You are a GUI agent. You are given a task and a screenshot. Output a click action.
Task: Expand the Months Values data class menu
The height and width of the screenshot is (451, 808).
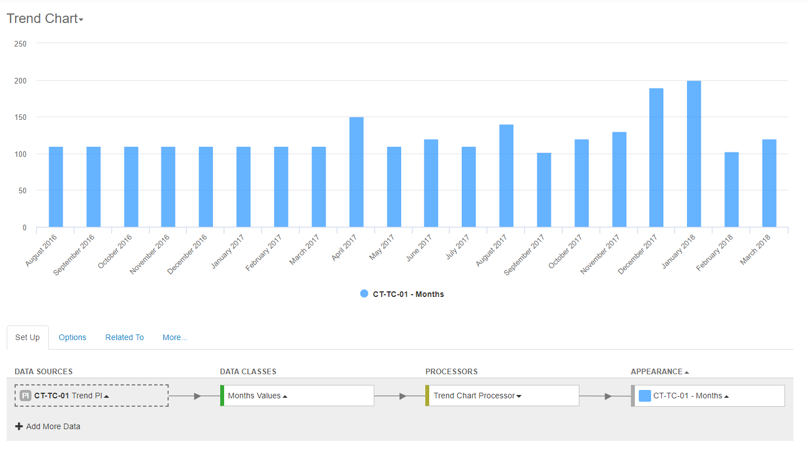click(x=285, y=396)
